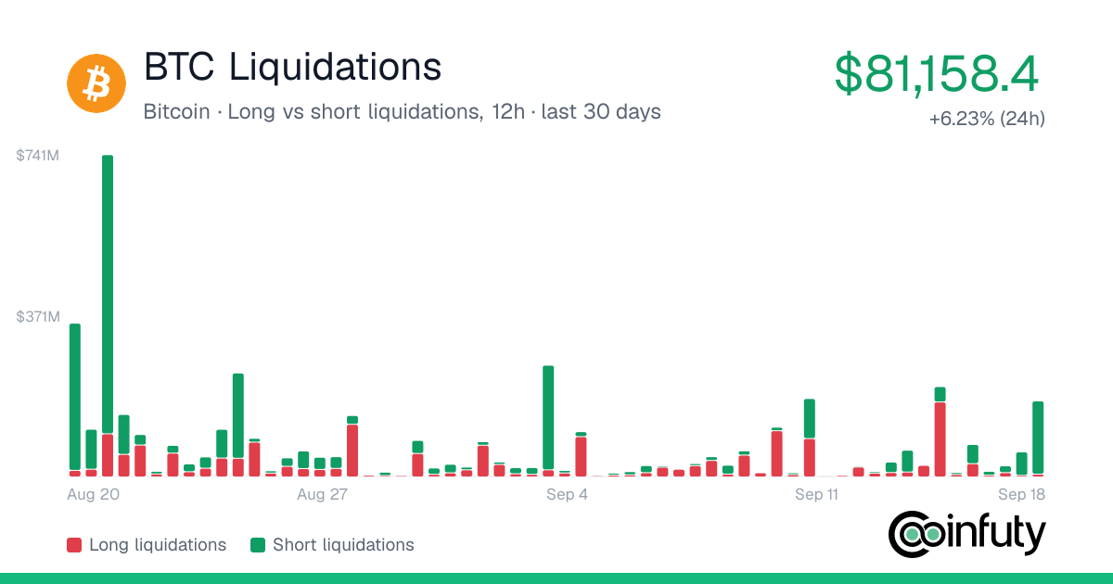Select the Aug 27 axis label
Image resolution: width=1113 pixels, height=584 pixels.
click(322, 495)
